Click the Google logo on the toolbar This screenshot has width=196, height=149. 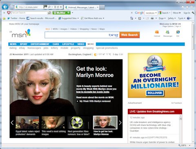pyautogui.click(x=139, y=13)
